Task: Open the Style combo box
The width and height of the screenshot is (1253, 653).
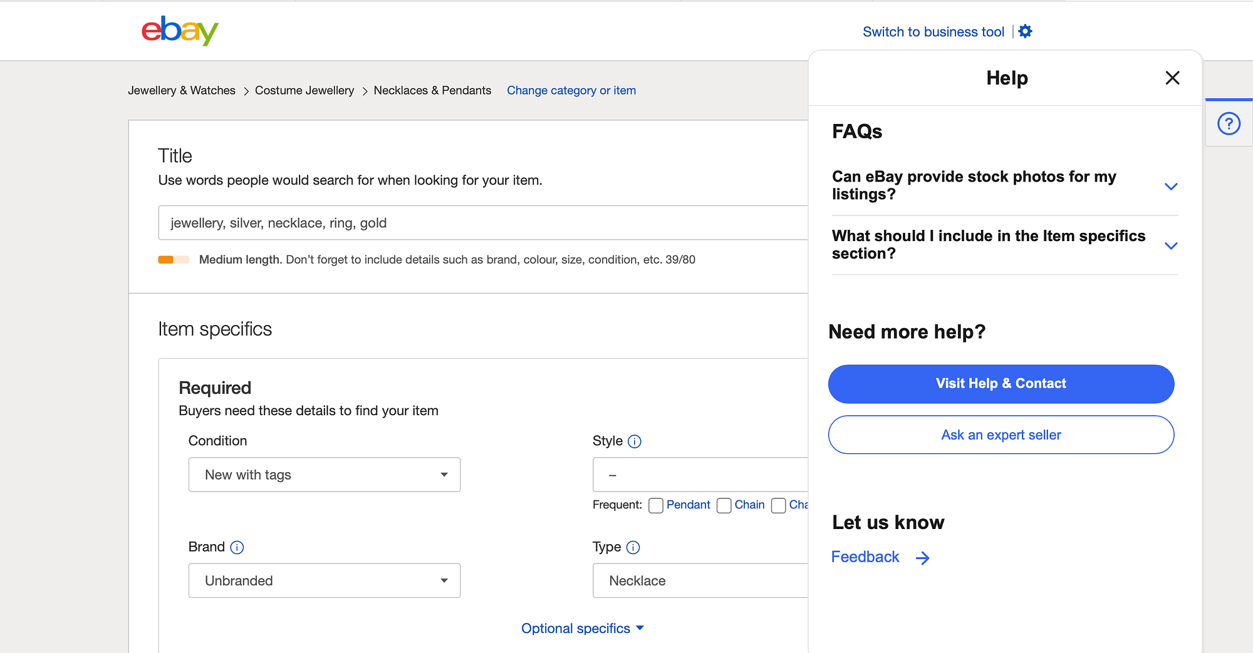Action: point(700,475)
